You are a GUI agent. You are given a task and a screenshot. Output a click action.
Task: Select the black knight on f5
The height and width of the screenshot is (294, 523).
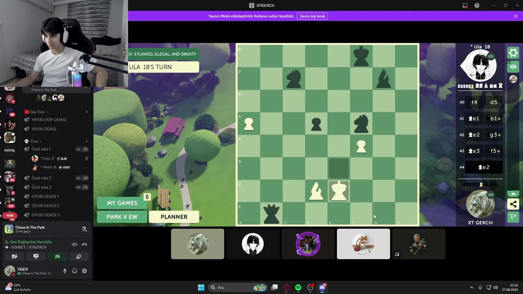[x=361, y=123]
